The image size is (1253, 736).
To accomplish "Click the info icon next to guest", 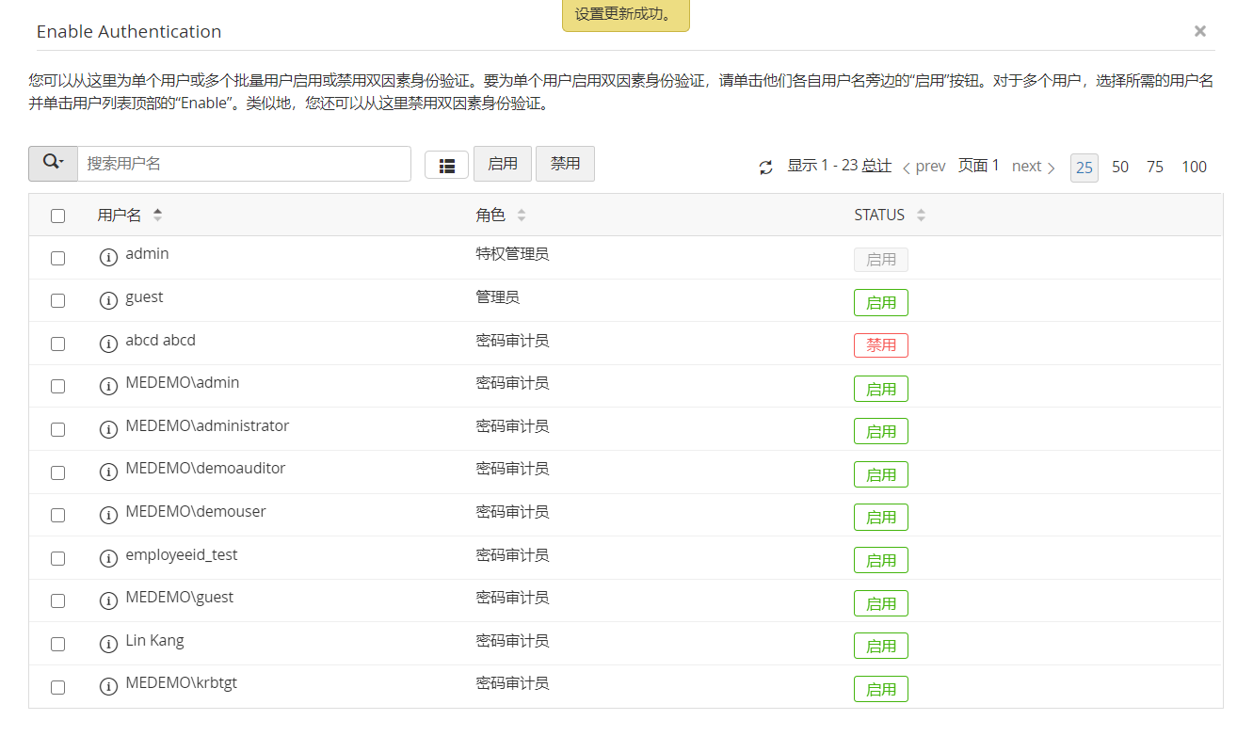I will 108,300.
